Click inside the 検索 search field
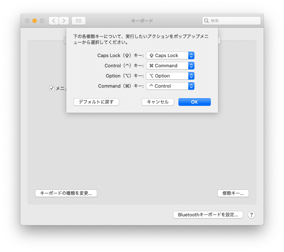The height and width of the screenshot is (252, 284). coord(232,21)
